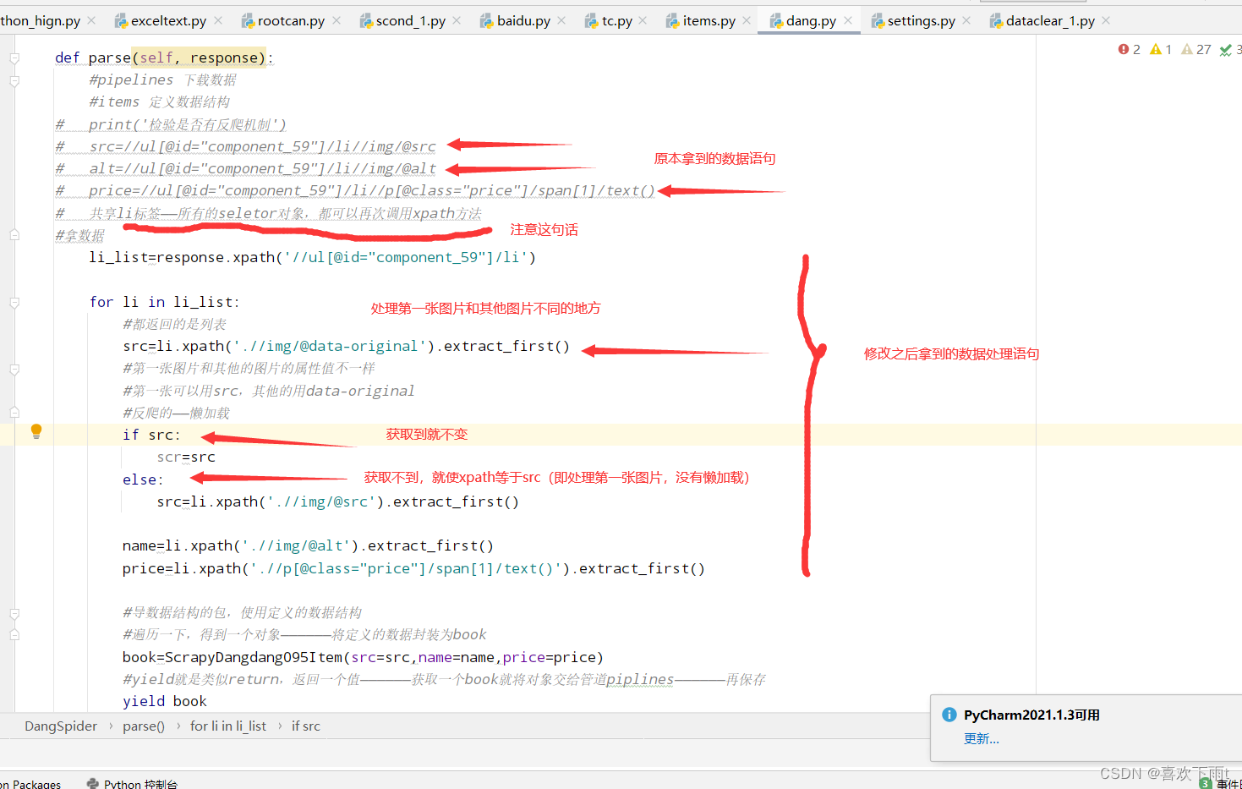Open the settings.py editor tab
The width and height of the screenshot is (1242, 789).
click(x=922, y=20)
